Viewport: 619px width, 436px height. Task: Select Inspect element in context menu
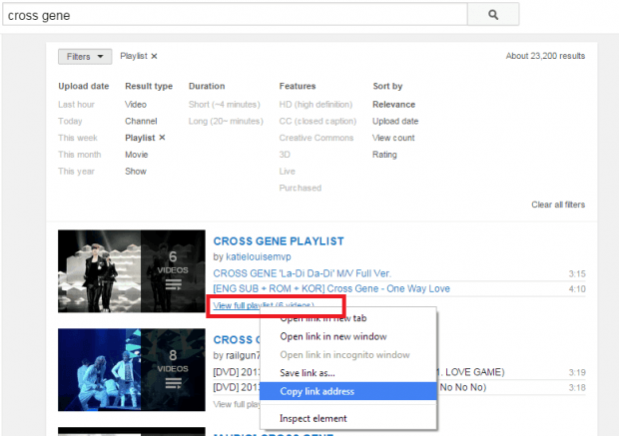click(314, 418)
